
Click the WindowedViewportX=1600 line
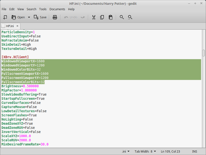[x=23, y=61]
